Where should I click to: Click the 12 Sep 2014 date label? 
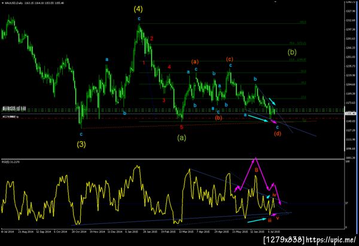click(x=44, y=232)
